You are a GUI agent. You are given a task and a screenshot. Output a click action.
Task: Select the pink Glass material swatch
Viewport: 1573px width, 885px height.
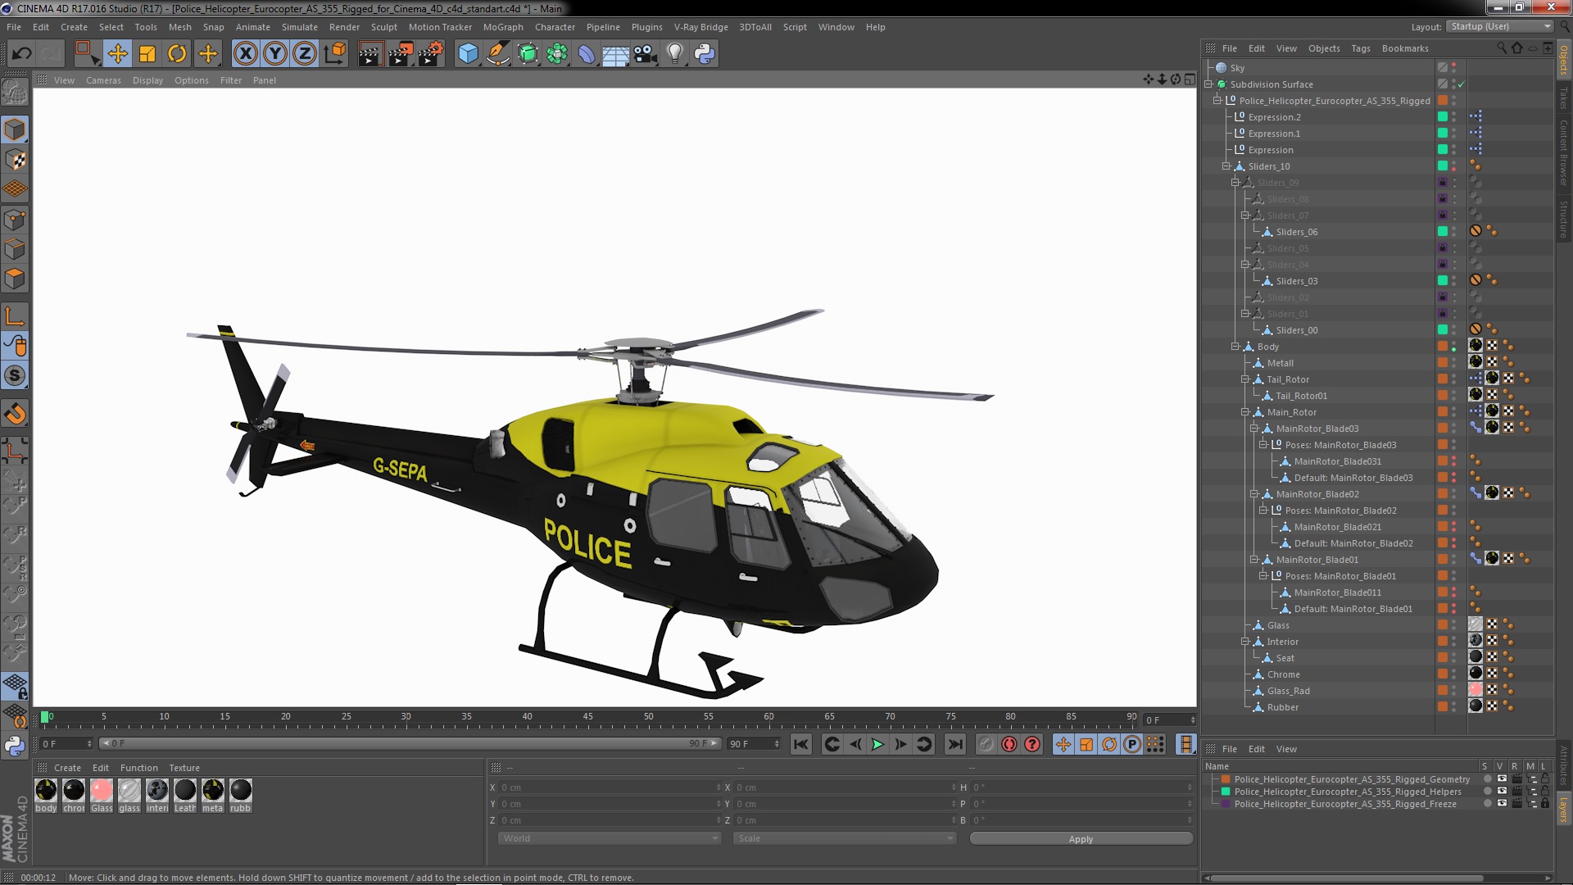click(x=102, y=790)
